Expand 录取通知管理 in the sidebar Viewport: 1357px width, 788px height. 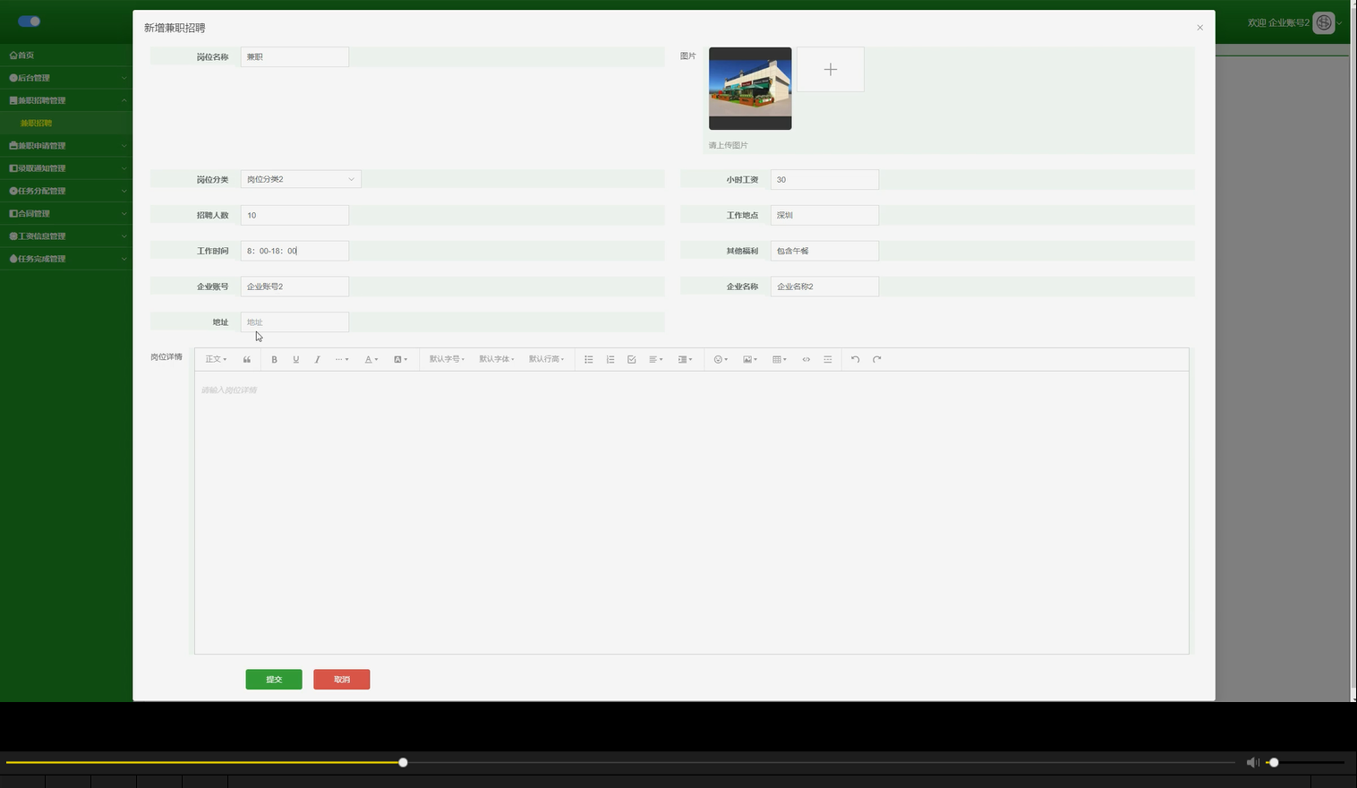point(66,168)
